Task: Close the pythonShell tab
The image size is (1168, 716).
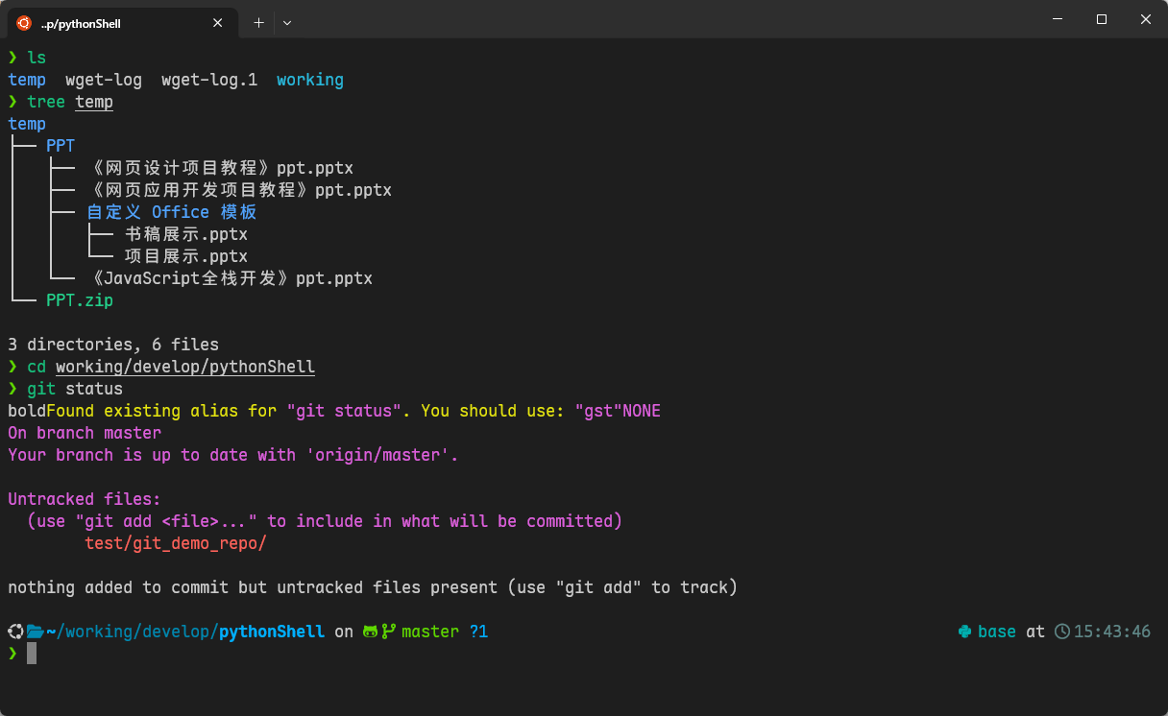Action: (x=218, y=22)
